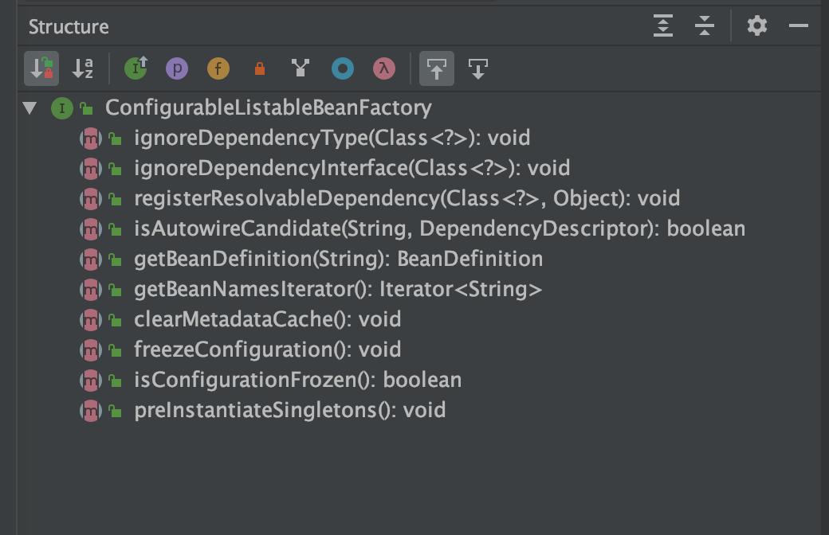This screenshot has width=829, height=535.
Task: Collapse all nodes in Structure panel
Action: pos(705,26)
